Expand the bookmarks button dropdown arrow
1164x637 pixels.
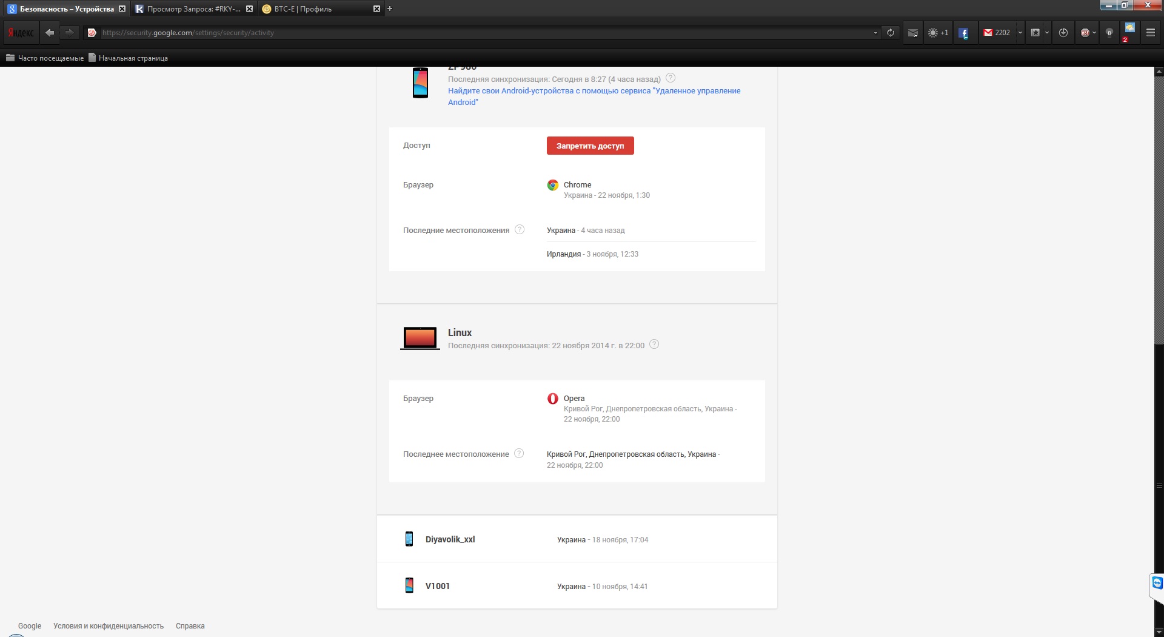point(1047,33)
